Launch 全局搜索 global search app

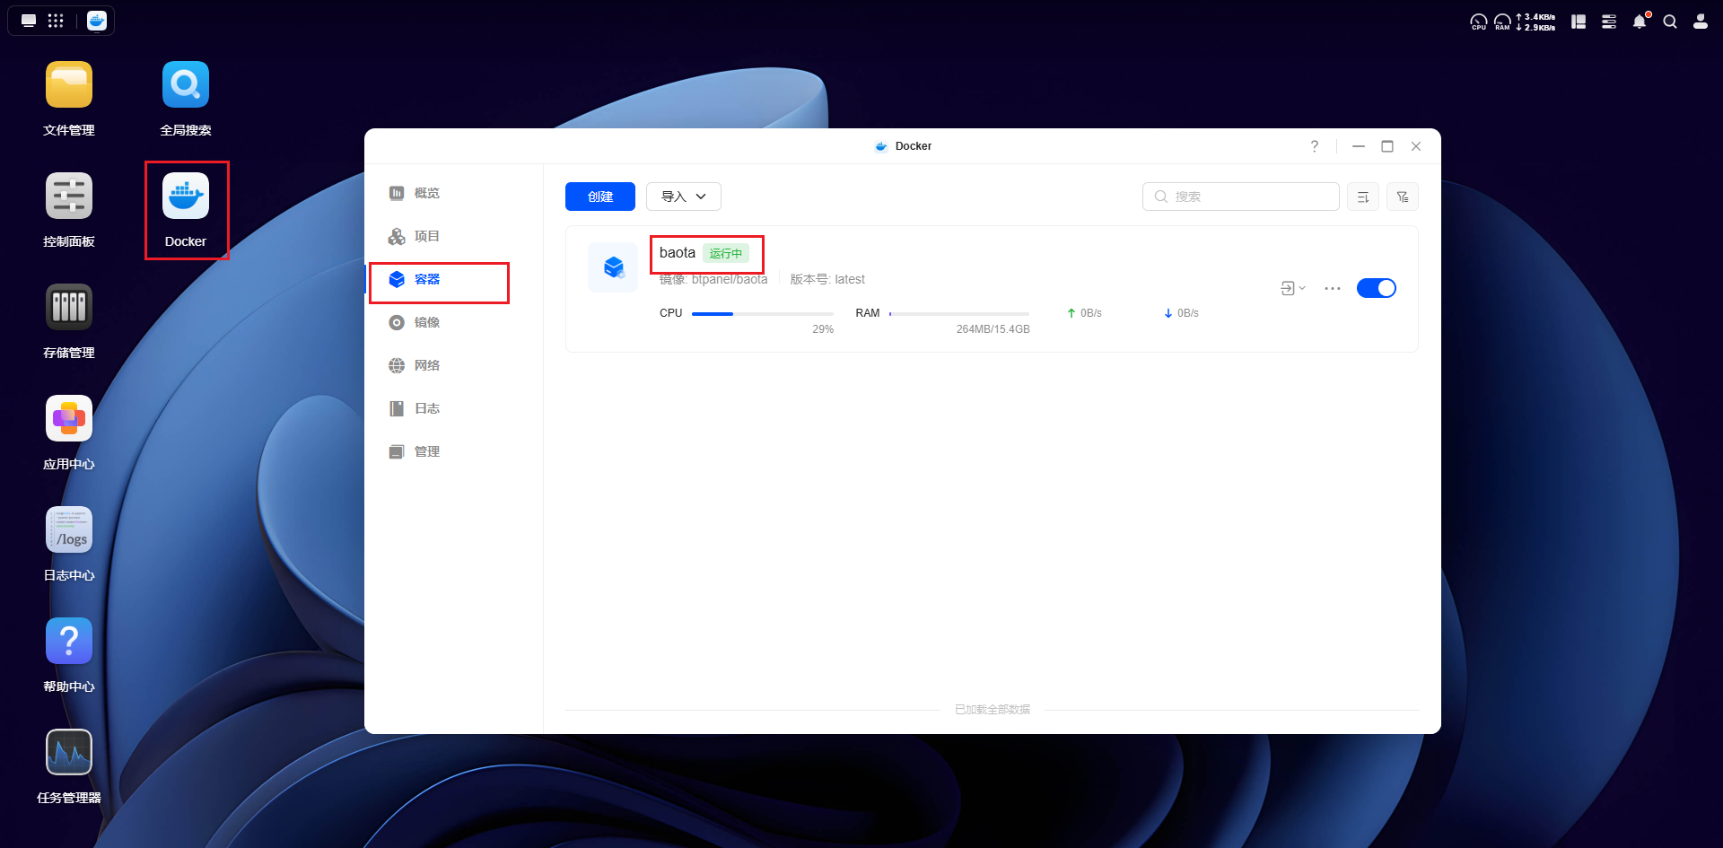(186, 85)
